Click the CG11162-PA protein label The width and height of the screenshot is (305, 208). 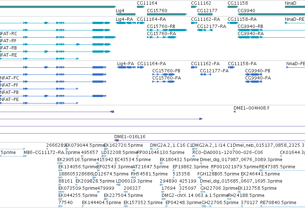(x=205, y=64)
